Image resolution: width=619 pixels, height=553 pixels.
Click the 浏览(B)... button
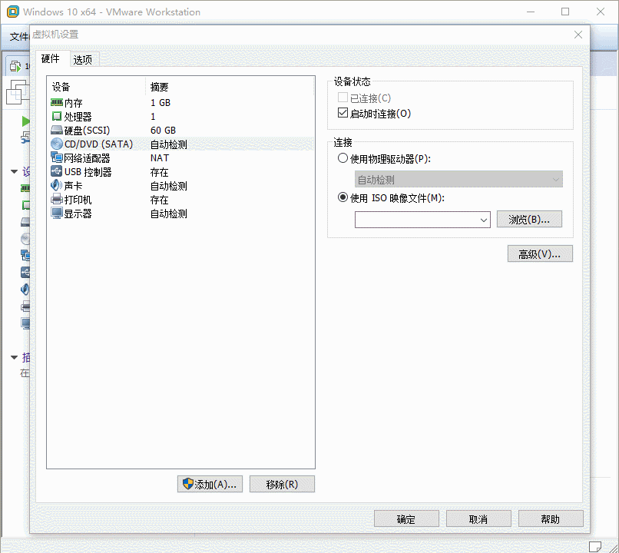(x=529, y=219)
